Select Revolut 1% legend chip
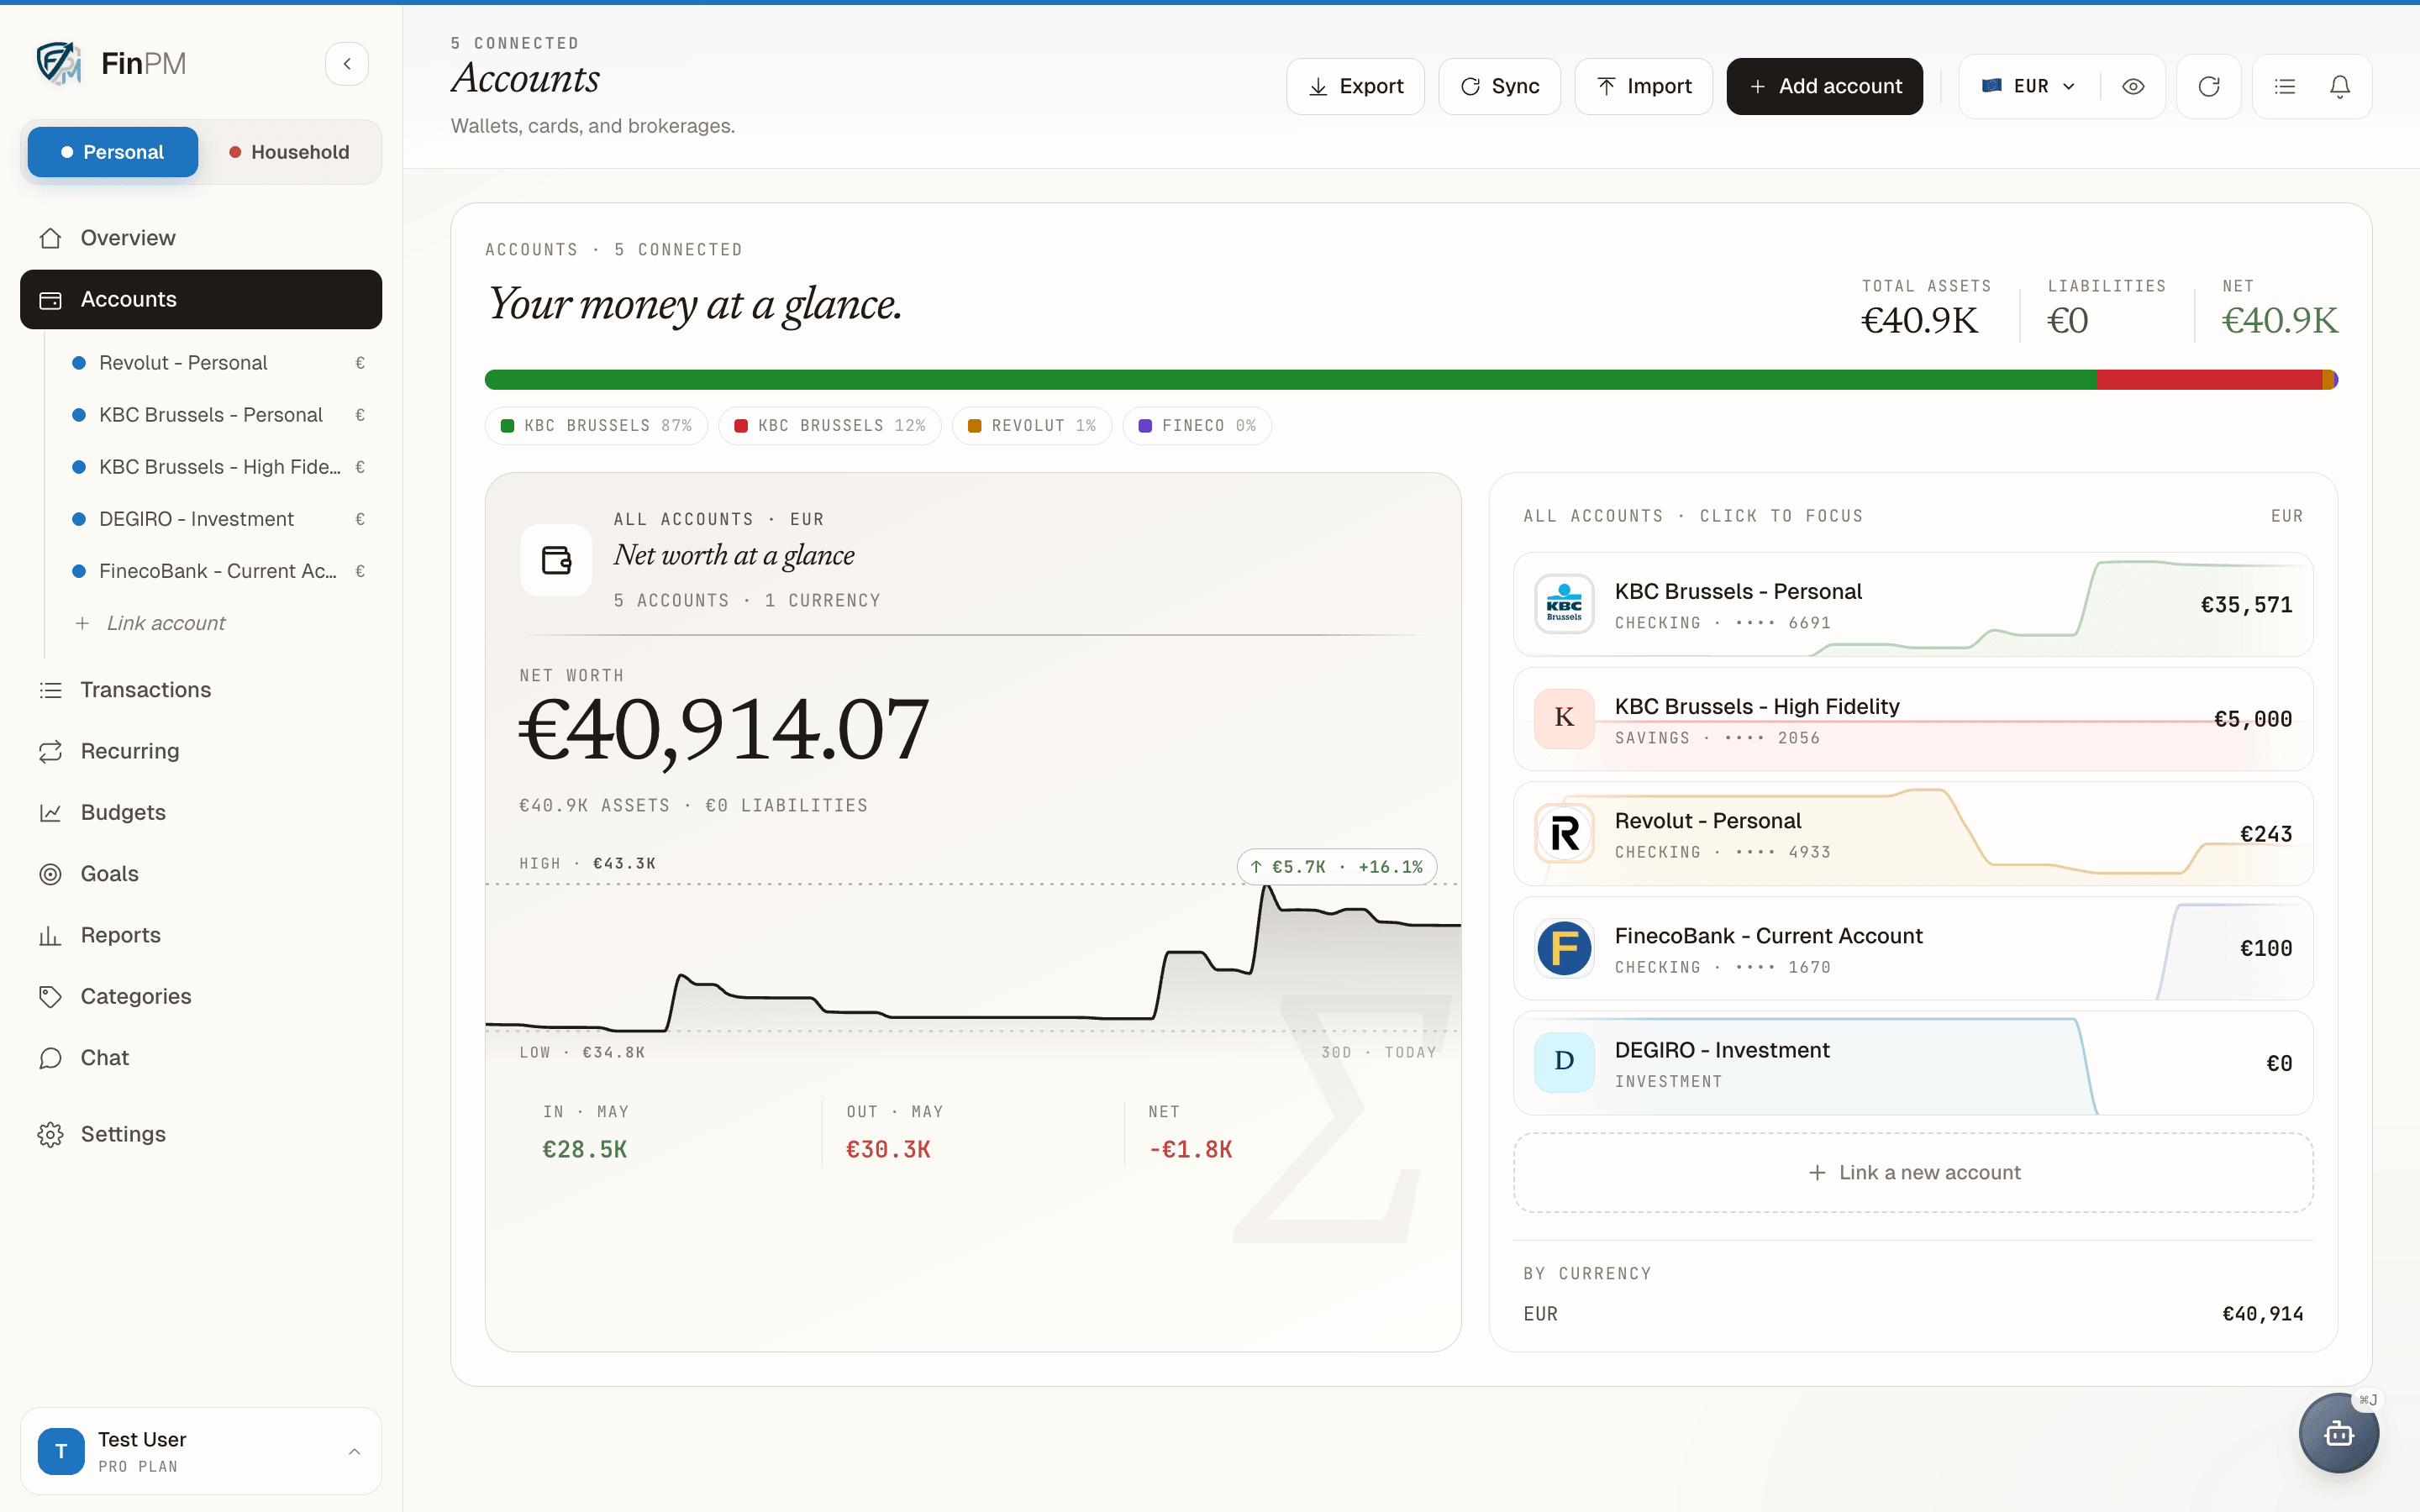Image resolution: width=2420 pixels, height=1512 pixels. point(1031,426)
